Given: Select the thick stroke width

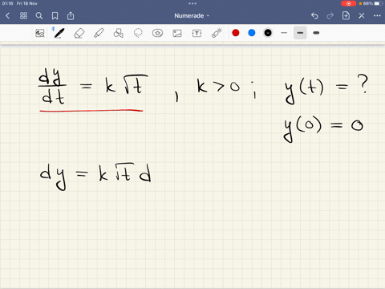Looking at the screenshot, I should (316, 33).
